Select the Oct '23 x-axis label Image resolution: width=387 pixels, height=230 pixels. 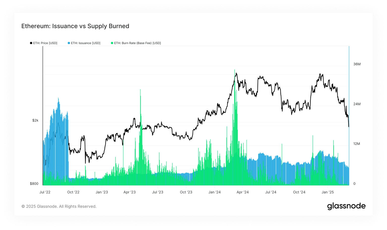(x=186, y=192)
